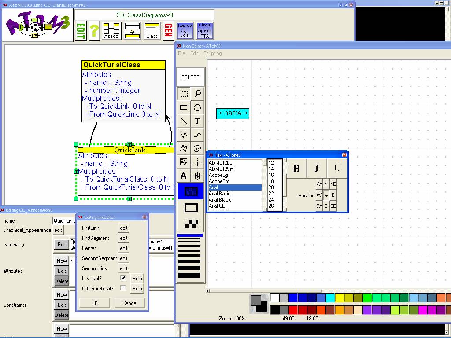Activate the magnifier zoom tool
451x338 pixels.
click(197, 93)
